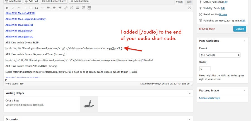This screenshot has height=121, width=251.
Task: Open Abide With Me.04bass.NJ link
Action: 19,37
